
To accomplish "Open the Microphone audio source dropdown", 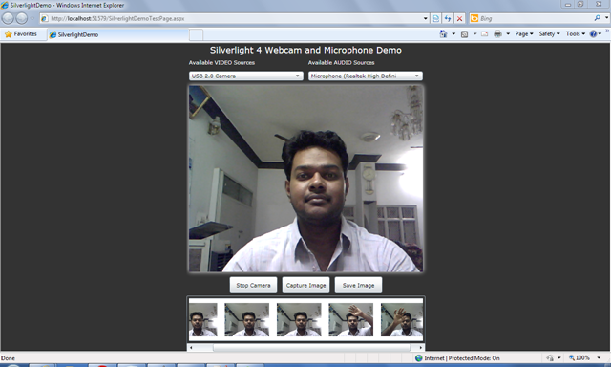I will pyautogui.click(x=366, y=76).
